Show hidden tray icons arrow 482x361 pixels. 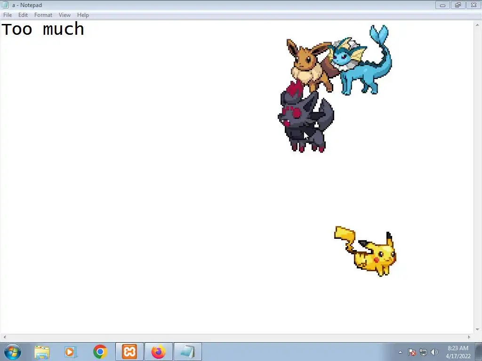[x=400, y=352]
